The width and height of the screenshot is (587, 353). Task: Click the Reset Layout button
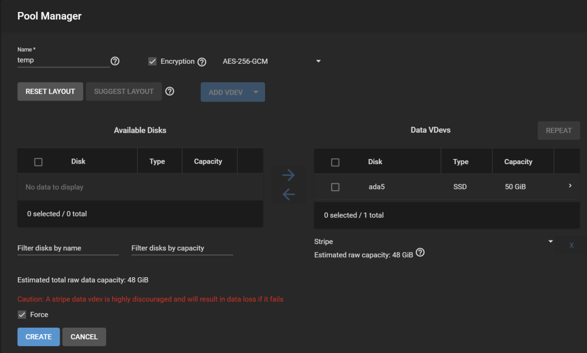[x=50, y=92]
